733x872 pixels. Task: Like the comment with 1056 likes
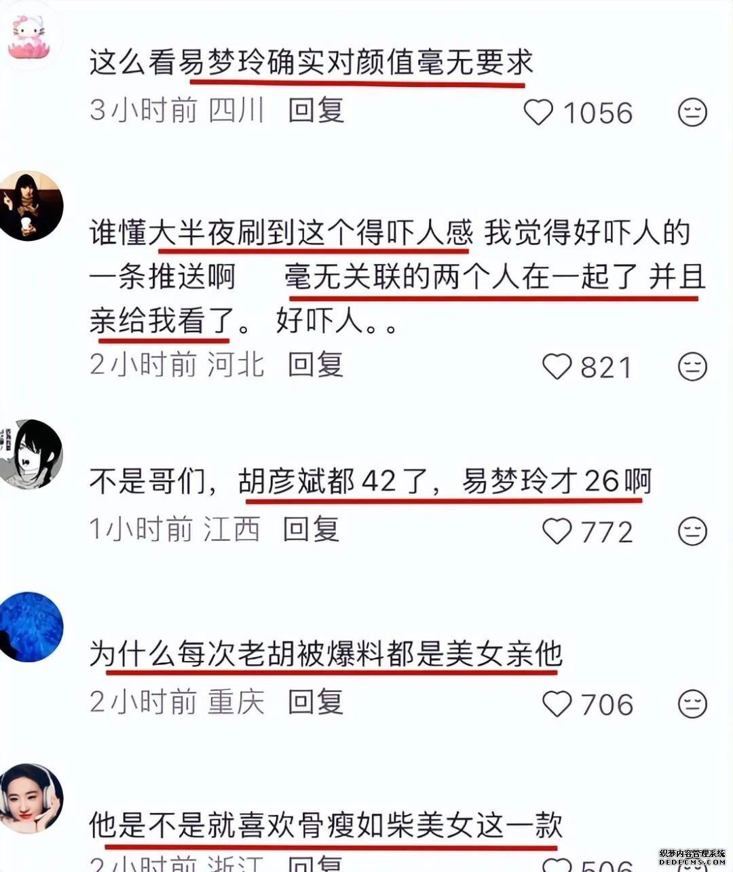point(539,113)
